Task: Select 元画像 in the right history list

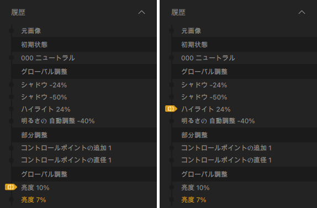Action: [191, 31]
